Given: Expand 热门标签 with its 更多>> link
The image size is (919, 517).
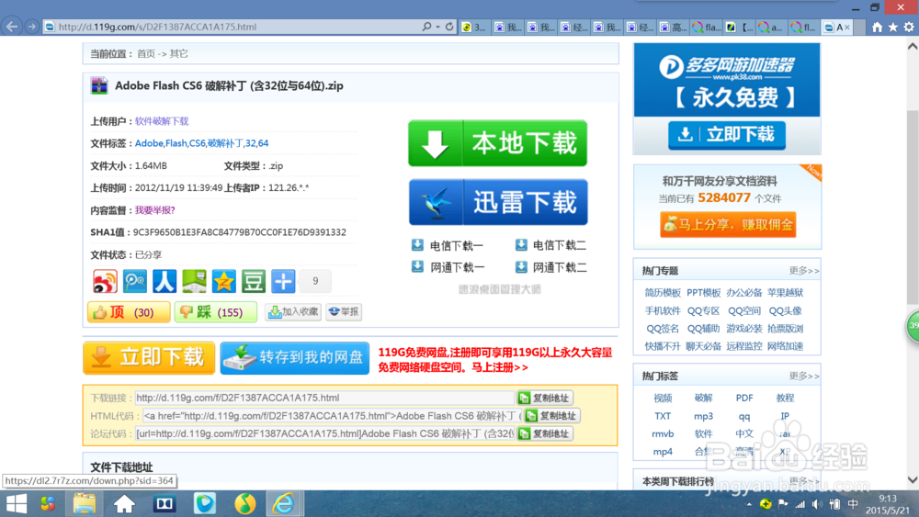Looking at the screenshot, I should tap(803, 376).
